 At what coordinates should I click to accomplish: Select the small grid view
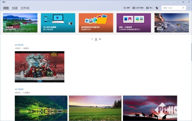click(100, 39)
